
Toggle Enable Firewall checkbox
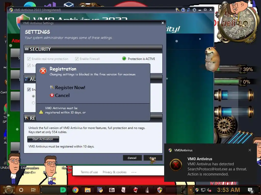(77, 59)
